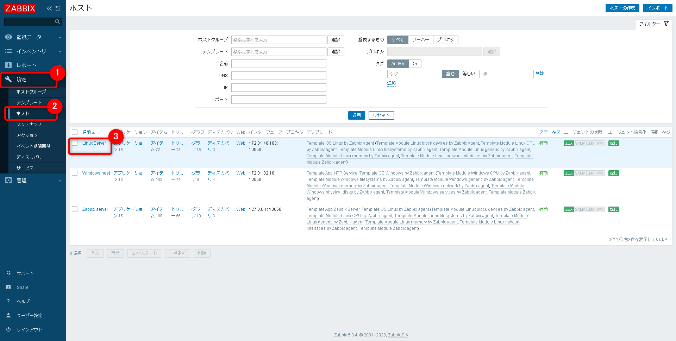Expand the 監視データ menu
This screenshot has height=341, width=676.
click(33, 37)
